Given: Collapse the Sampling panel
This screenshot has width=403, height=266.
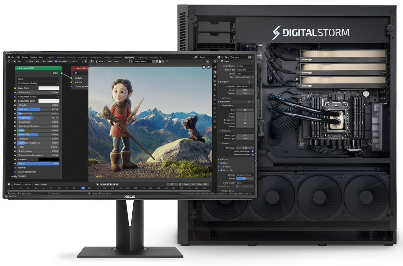Looking at the screenshot, I should point(219,82).
